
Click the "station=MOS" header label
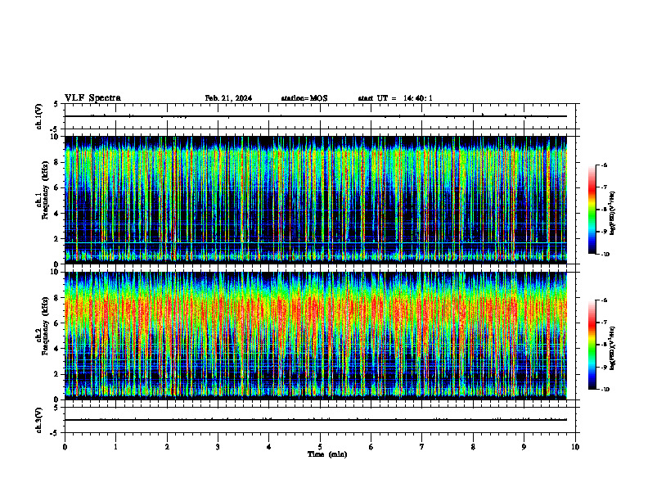304,98
